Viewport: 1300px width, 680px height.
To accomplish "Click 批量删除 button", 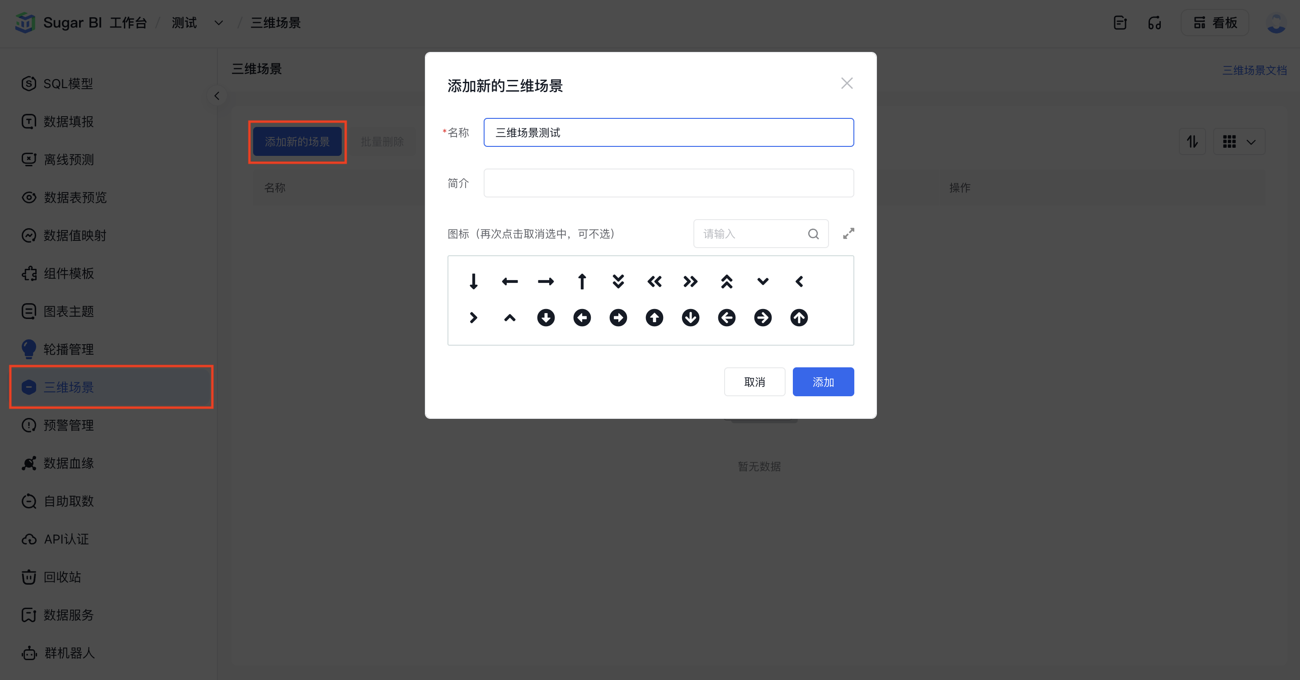I will tap(382, 142).
